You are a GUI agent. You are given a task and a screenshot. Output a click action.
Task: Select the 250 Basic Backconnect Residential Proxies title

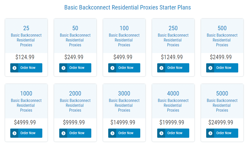tap(173, 36)
